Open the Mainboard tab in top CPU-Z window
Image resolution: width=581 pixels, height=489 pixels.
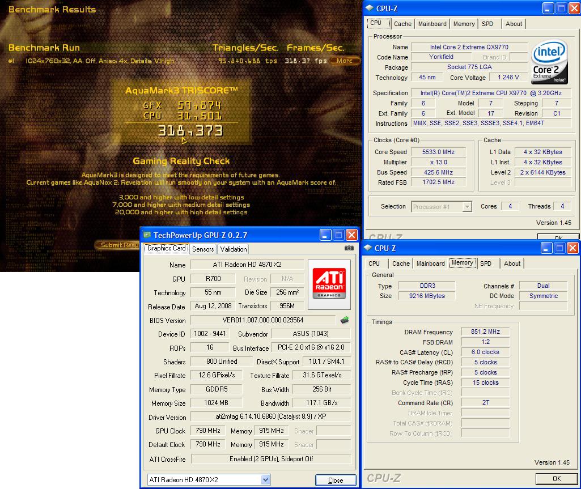432,24
